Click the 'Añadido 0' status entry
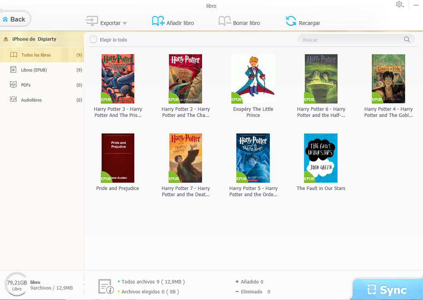 click(249, 281)
